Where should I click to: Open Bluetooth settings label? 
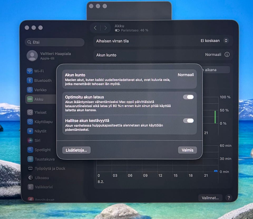[43, 80]
